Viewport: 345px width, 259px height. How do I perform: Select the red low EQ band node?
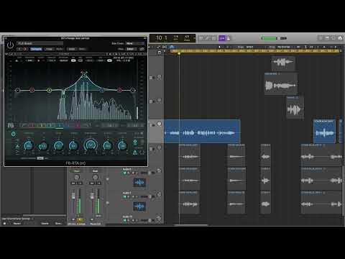click(32, 90)
